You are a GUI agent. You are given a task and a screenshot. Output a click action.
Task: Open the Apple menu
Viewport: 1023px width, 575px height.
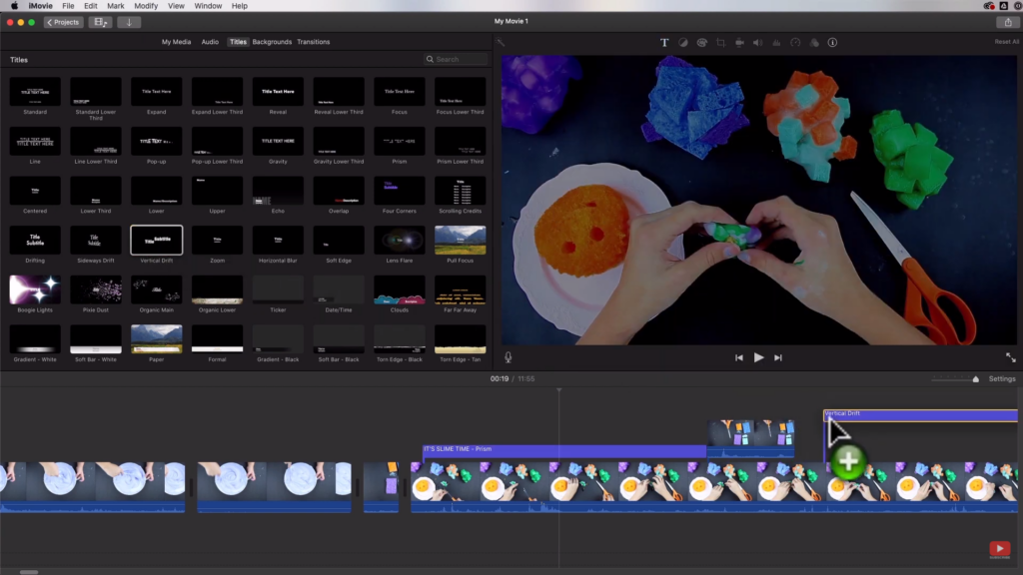(14, 6)
